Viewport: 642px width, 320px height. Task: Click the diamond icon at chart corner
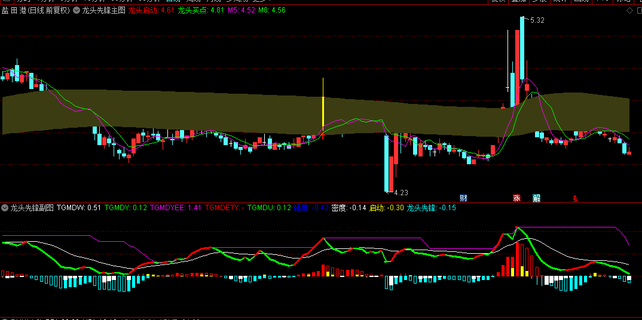629,11
